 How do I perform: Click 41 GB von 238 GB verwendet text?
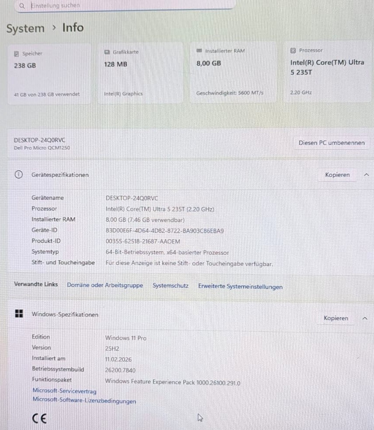(47, 94)
